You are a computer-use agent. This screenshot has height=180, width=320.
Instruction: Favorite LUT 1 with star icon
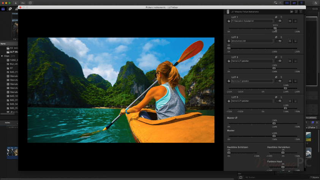point(295,21)
